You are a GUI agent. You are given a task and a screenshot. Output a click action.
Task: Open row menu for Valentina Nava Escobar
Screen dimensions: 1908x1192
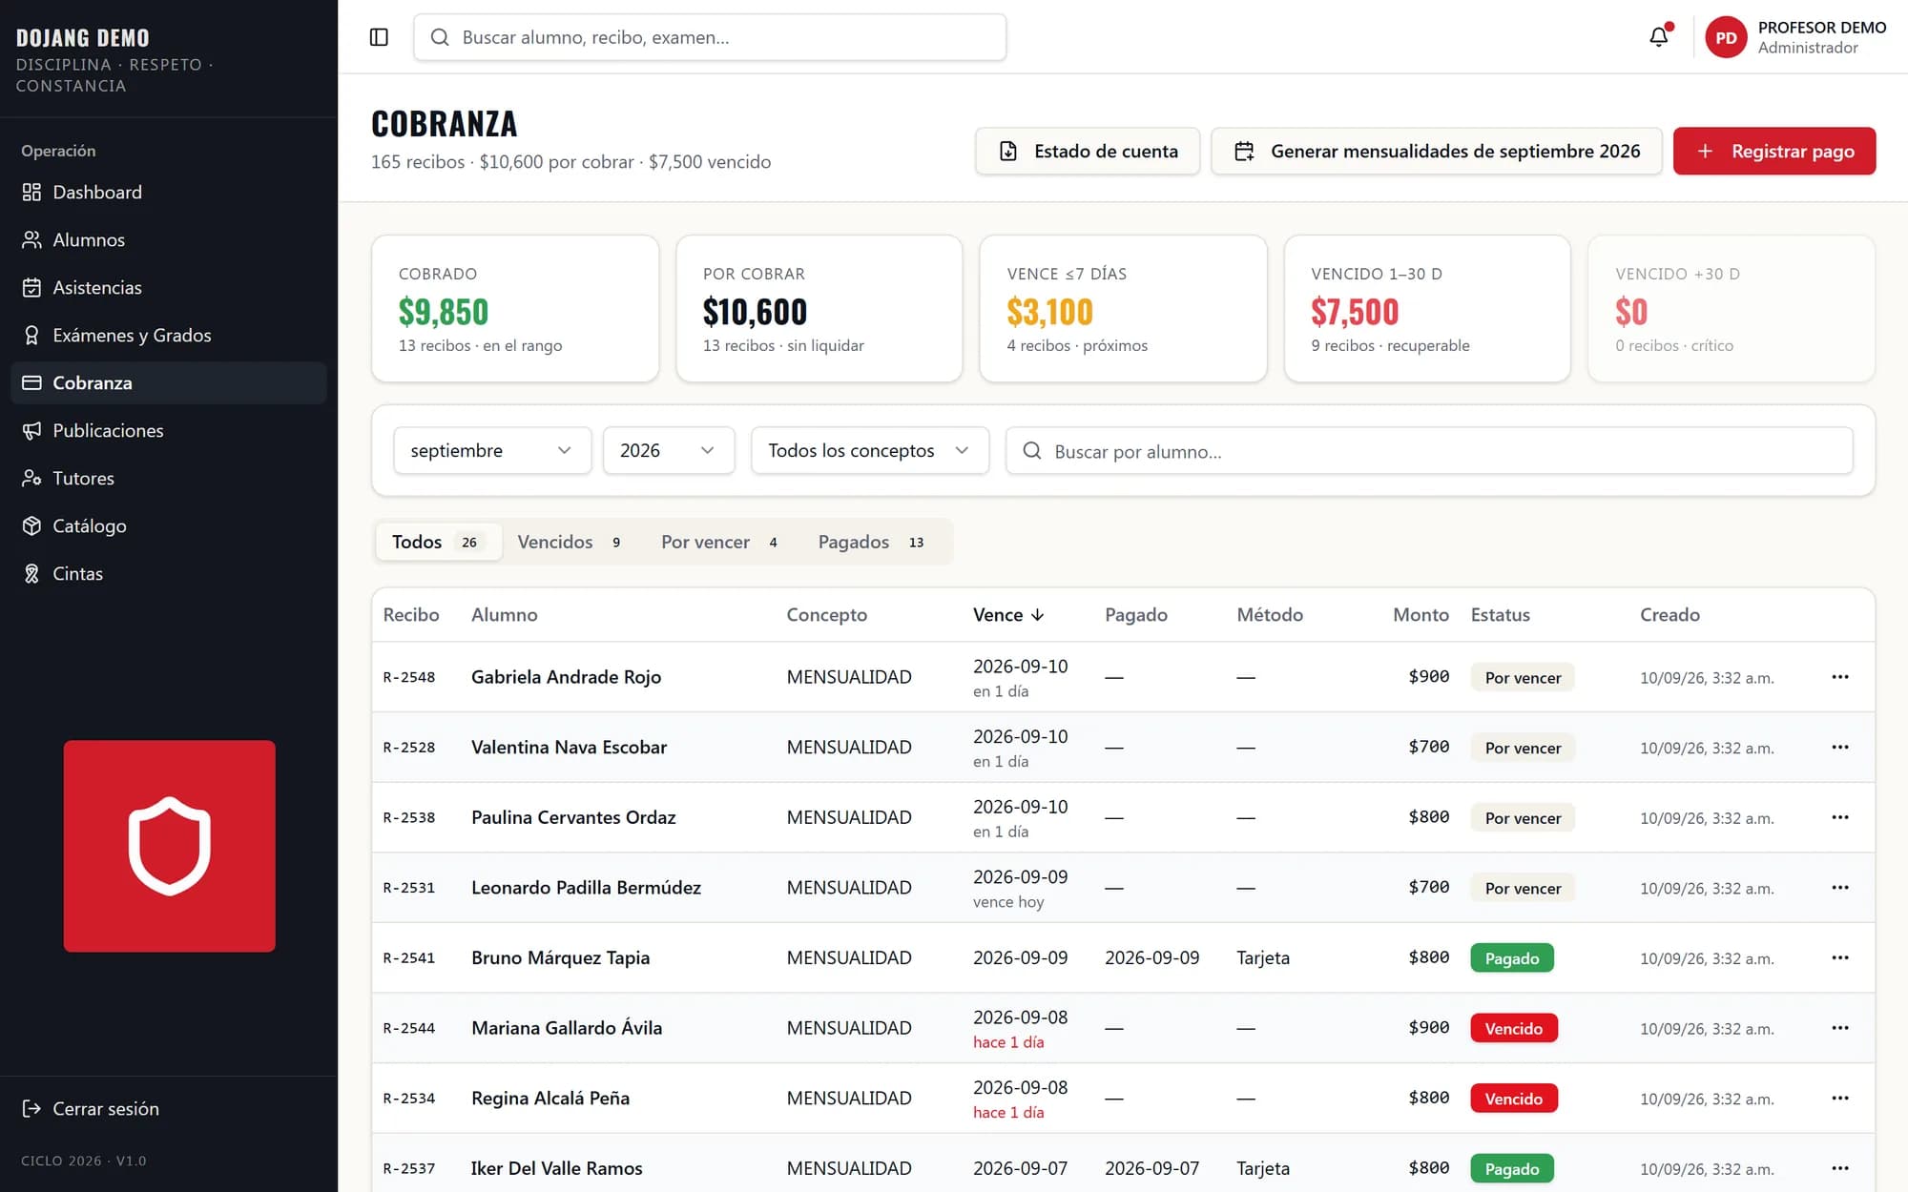tap(1840, 747)
